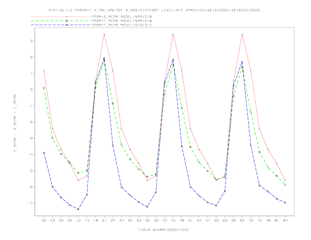
Task: Click x-axis tick label 33
Action: tap(139, 220)
